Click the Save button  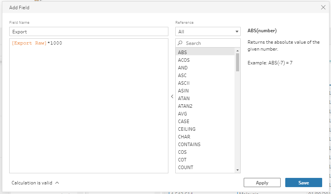pos(303,182)
